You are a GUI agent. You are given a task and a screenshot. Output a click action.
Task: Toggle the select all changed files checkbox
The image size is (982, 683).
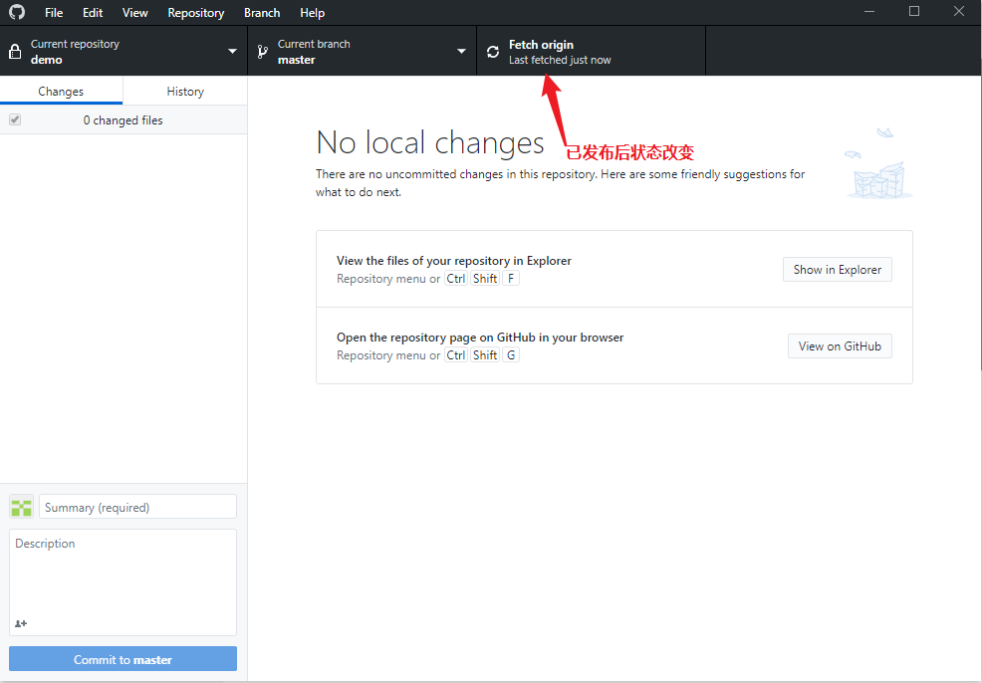(15, 119)
